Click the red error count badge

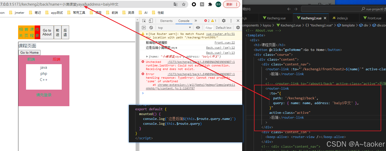pyautogui.click(x=207, y=21)
